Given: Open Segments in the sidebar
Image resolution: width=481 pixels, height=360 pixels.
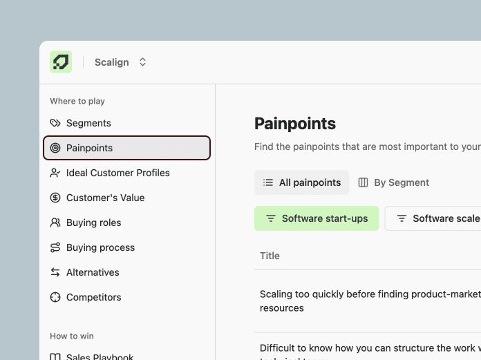Looking at the screenshot, I should click(x=126, y=123).
